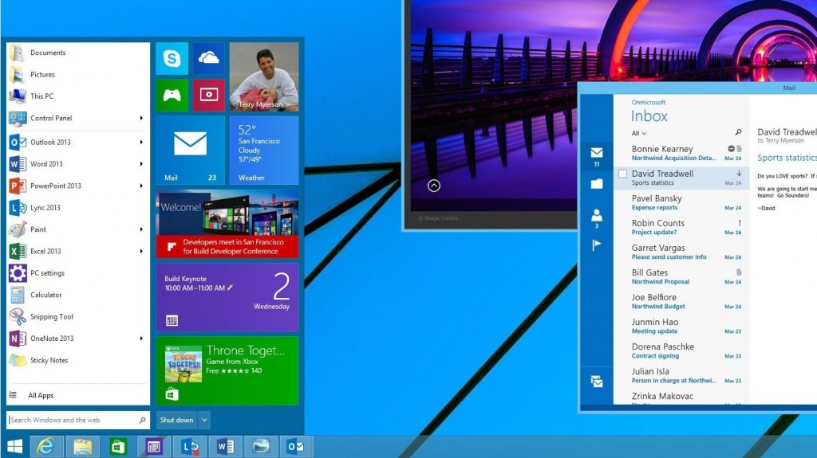Open Documents from the Start menu

pos(78,53)
